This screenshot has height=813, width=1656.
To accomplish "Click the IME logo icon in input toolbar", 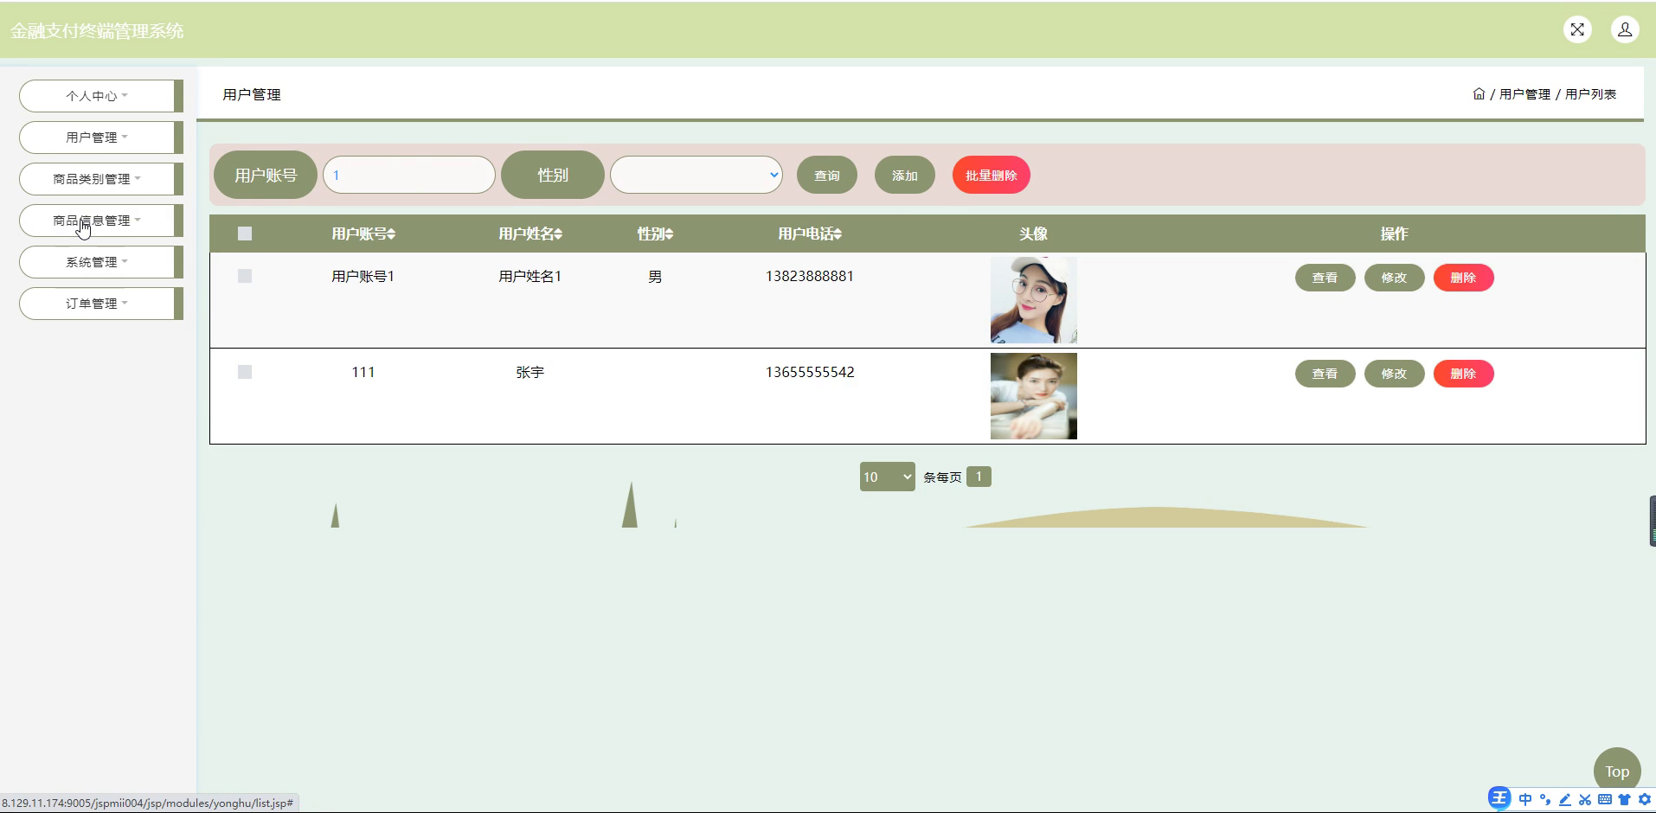I will click(1499, 798).
